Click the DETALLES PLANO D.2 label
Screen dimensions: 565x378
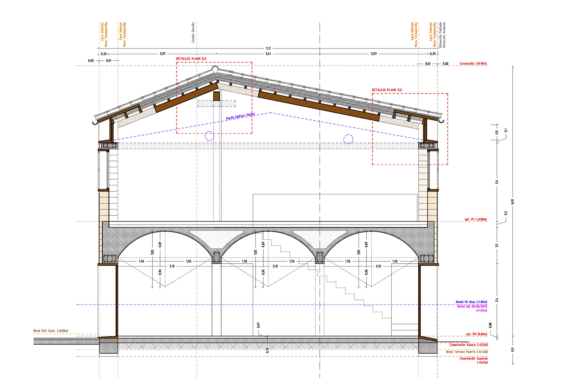[x=387, y=90]
